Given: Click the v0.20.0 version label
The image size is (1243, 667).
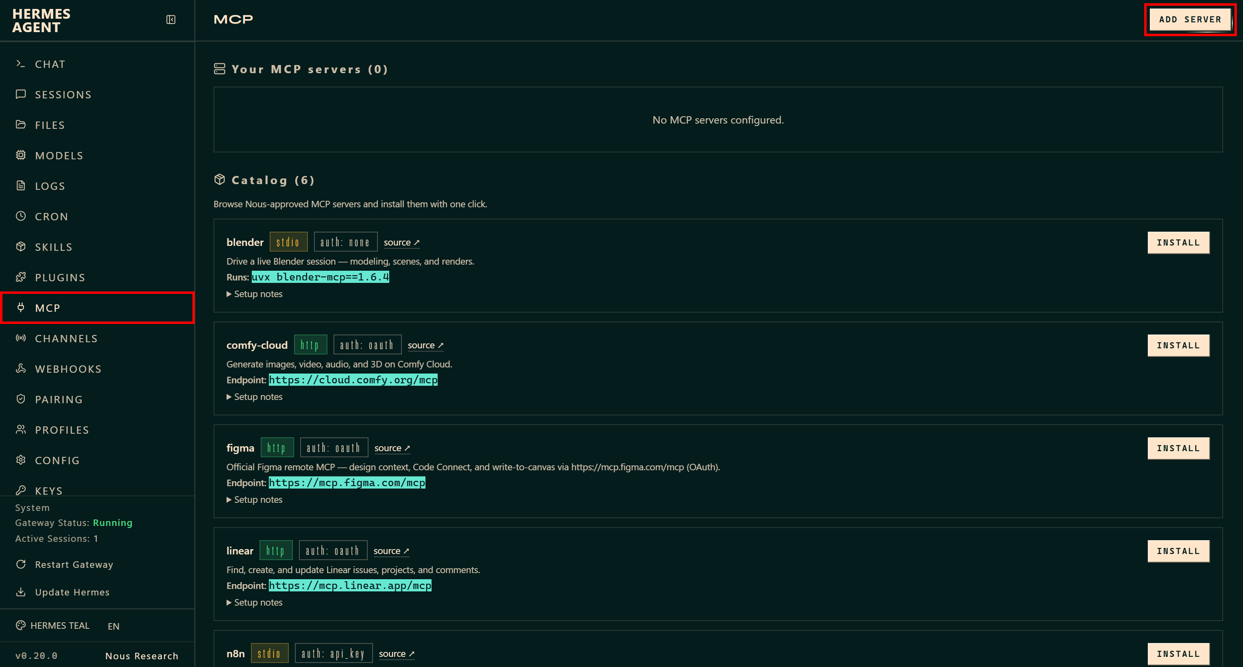Looking at the screenshot, I should click(x=36, y=656).
